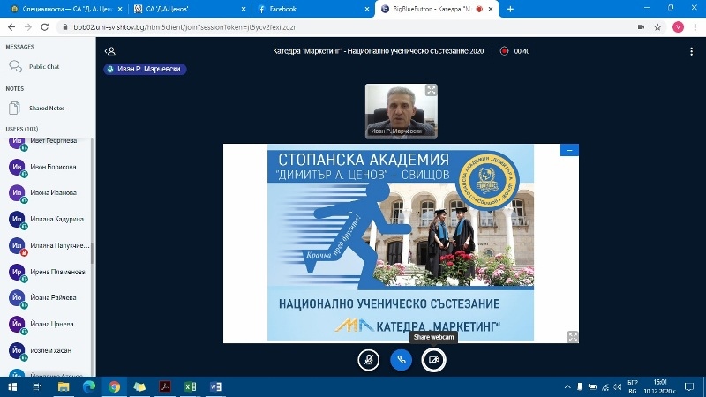The image size is (706, 397).
Task: Make Иван Р. Марчевски's webcam fullscreen
Action: click(431, 91)
